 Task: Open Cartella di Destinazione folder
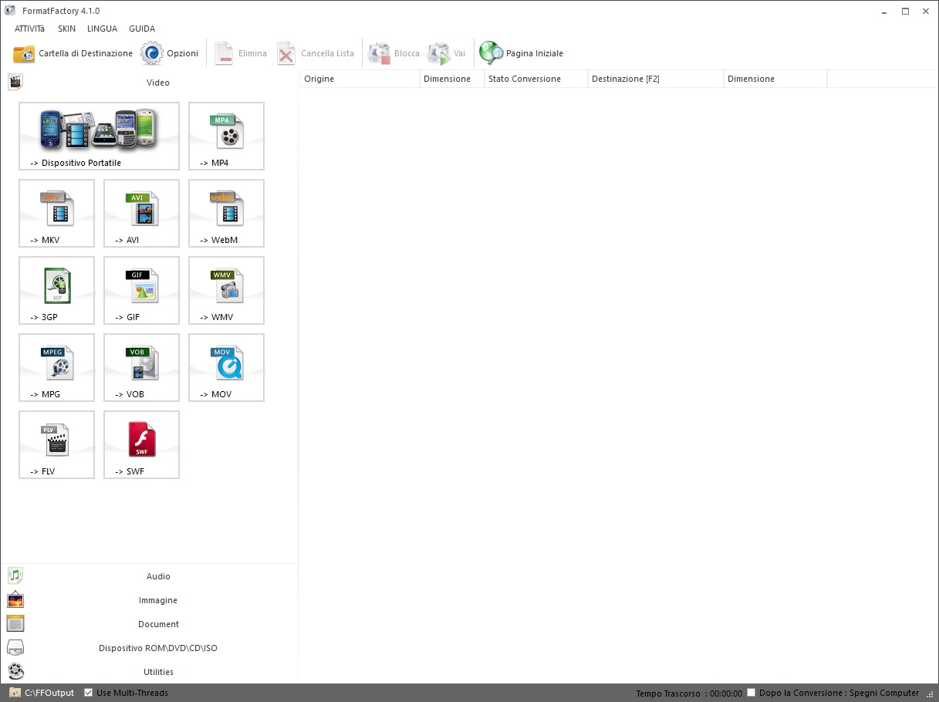pos(73,53)
